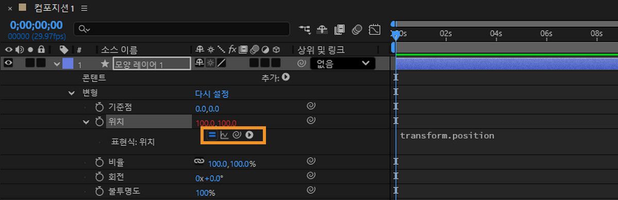This screenshot has width=618, height=200.
Task: Click the 06s mark on the time ruler
Action: pyautogui.click(x=546, y=34)
